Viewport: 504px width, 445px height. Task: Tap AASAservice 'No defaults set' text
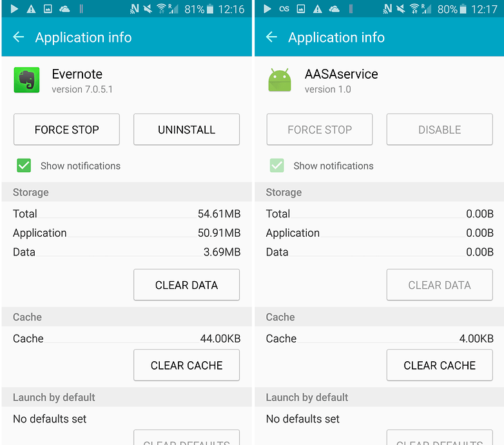click(x=303, y=419)
